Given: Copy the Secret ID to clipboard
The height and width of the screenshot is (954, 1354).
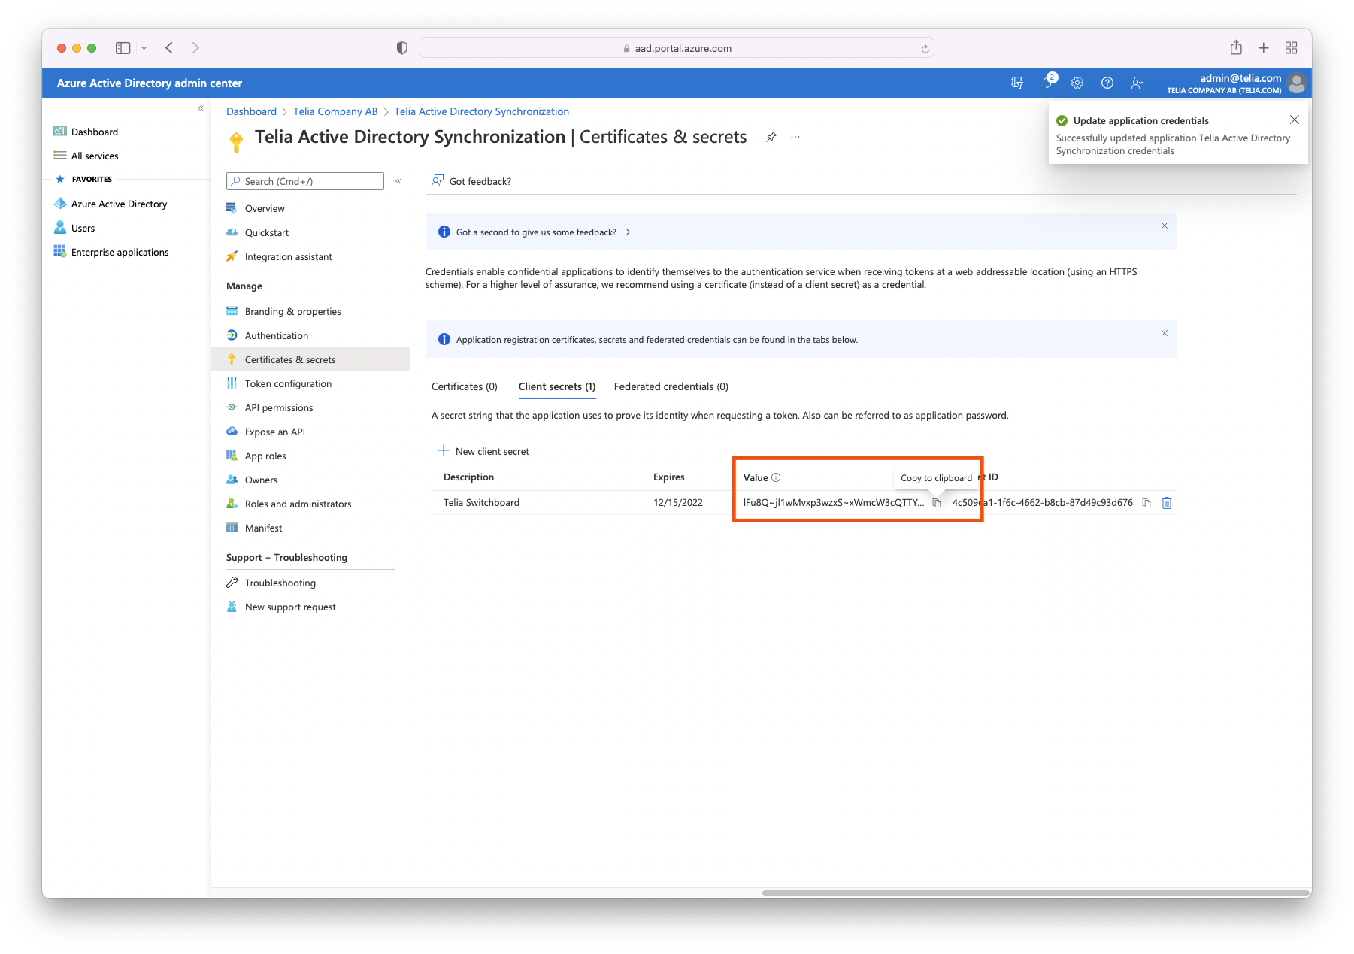Looking at the screenshot, I should tap(1147, 503).
